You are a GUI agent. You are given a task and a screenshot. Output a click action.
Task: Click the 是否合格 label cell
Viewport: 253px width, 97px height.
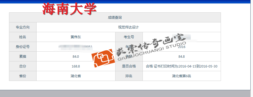[x=129, y=66]
